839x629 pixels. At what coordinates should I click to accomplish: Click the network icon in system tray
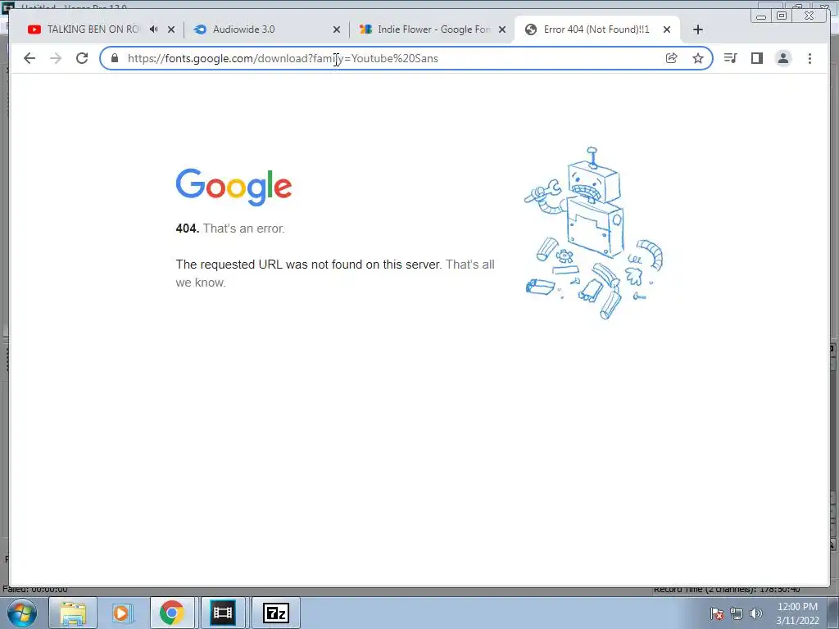737,613
